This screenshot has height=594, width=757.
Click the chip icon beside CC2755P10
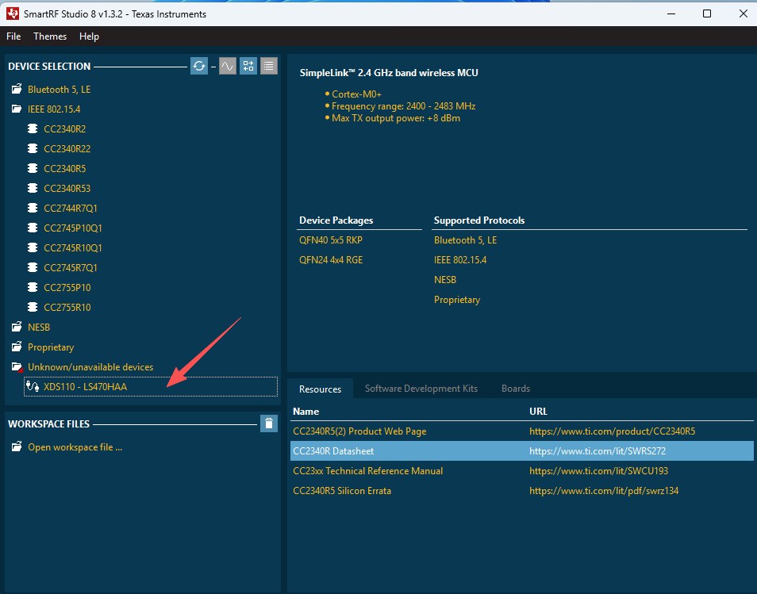pos(33,287)
